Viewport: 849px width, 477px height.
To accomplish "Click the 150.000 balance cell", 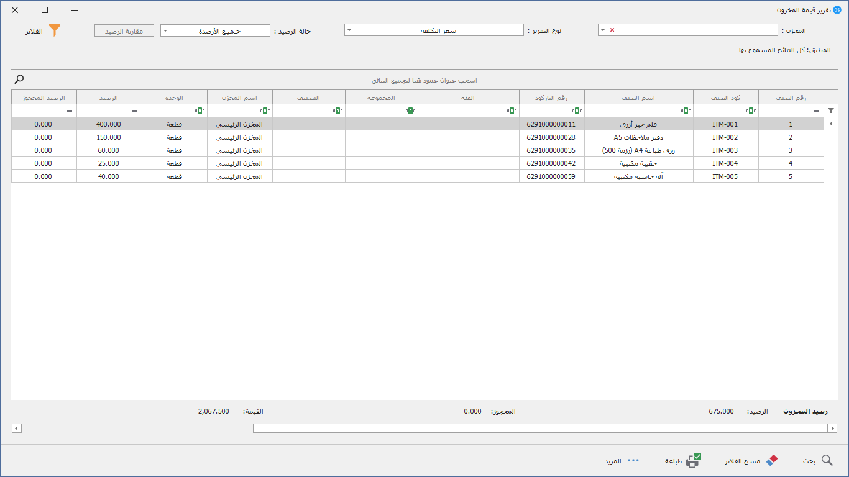I will [x=109, y=137].
